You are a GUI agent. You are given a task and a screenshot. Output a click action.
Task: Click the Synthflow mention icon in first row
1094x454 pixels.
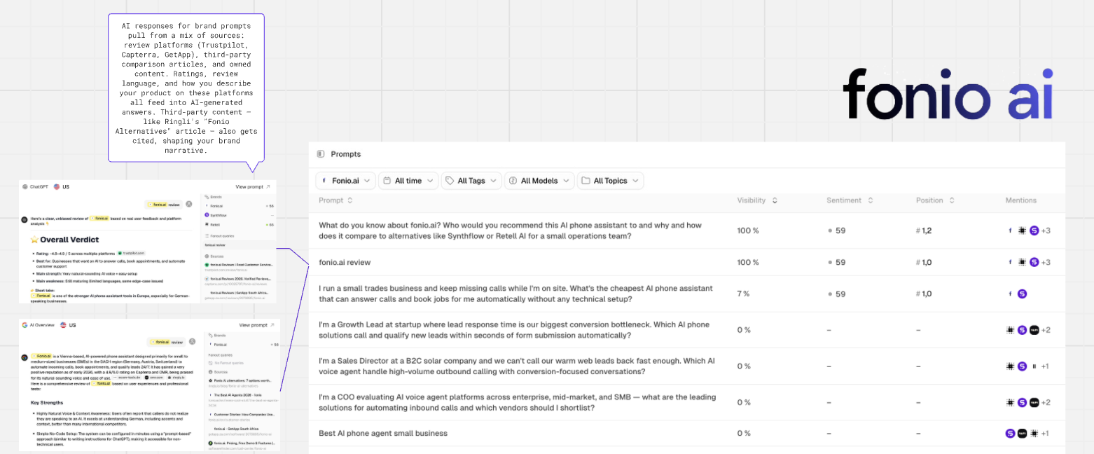click(x=1034, y=231)
